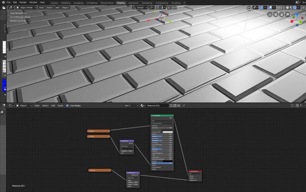Click the Material.001 name field

[157, 105]
